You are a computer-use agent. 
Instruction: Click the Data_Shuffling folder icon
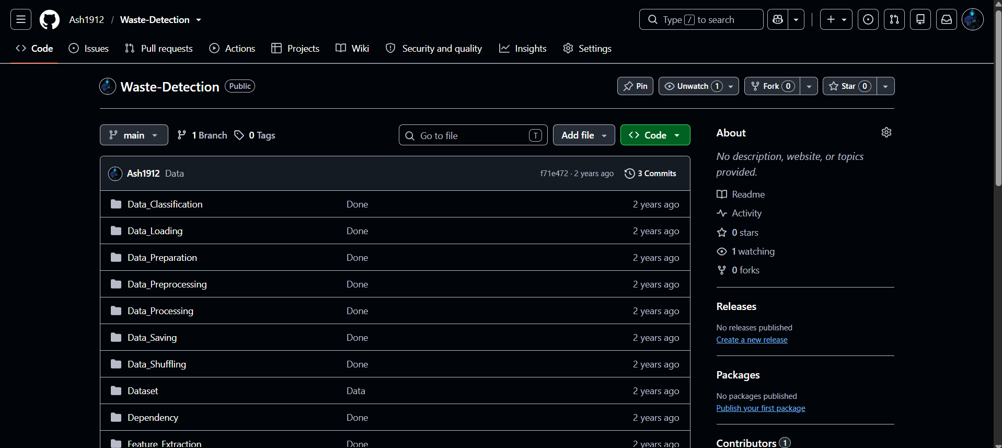(116, 364)
